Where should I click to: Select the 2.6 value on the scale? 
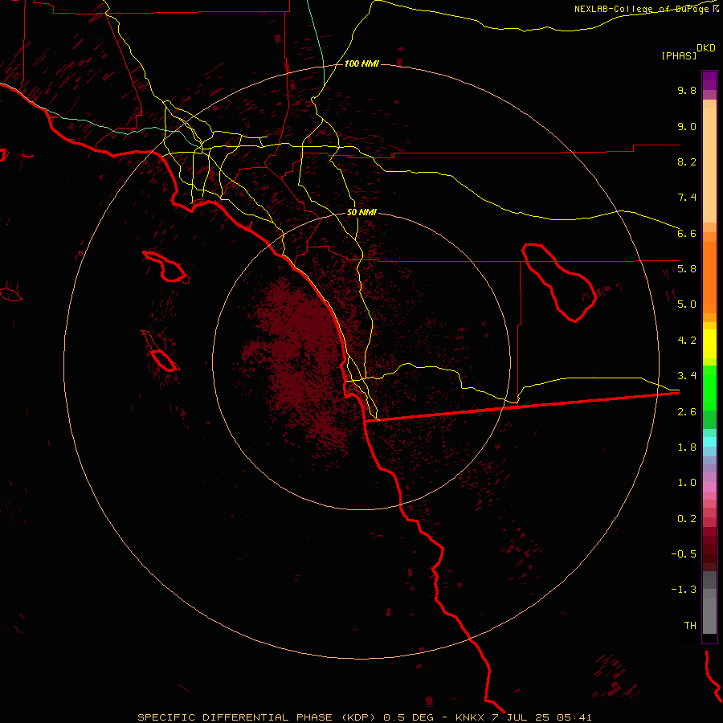(687, 412)
